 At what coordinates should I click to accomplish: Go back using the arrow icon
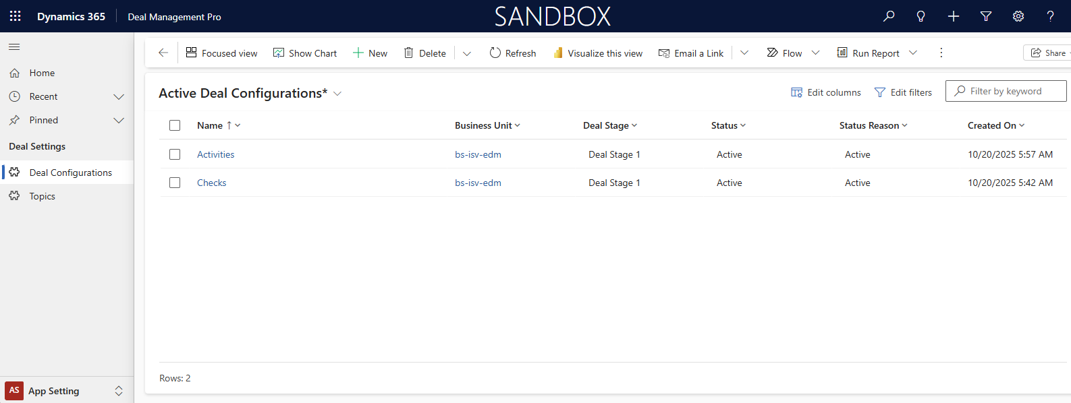pyautogui.click(x=163, y=53)
